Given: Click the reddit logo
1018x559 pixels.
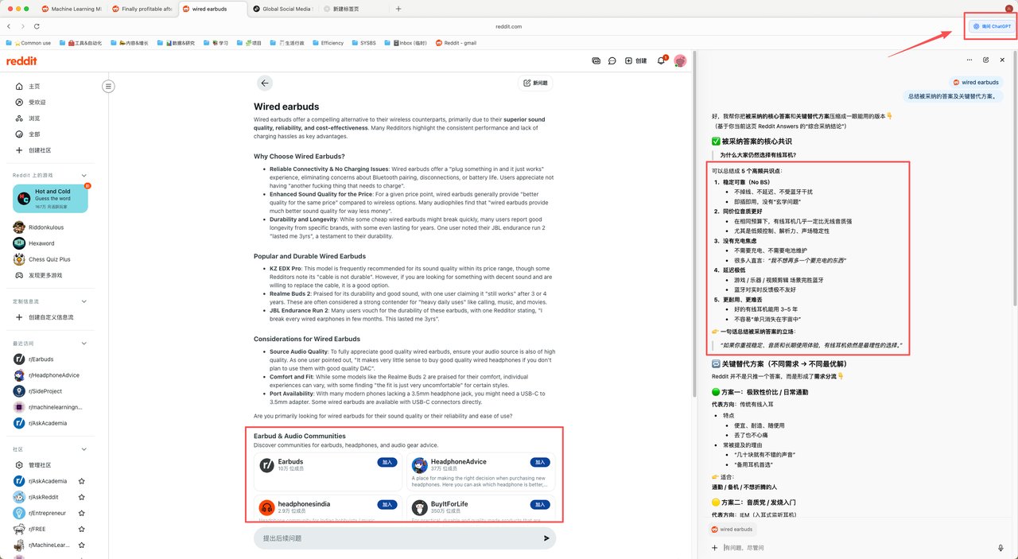Looking at the screenshot, I should point(21,60).
